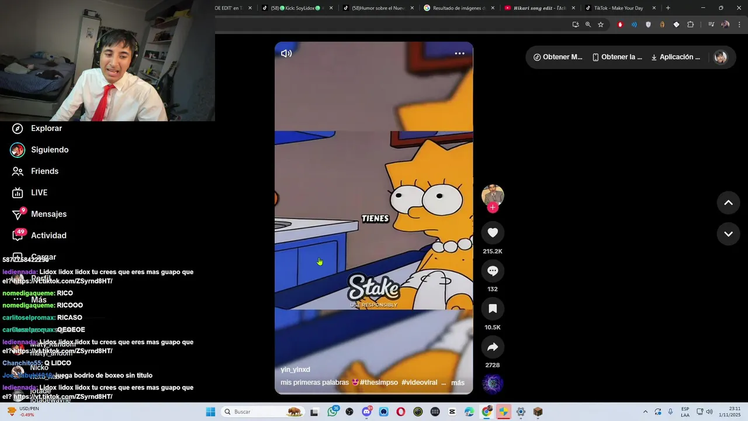Open the volume control in system tray
This screenshot has height=421, width=748.
pyautogui.click(x=709, y=412)
